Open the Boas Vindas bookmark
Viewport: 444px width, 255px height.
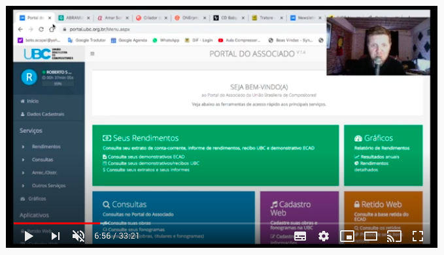click(290, 40)
